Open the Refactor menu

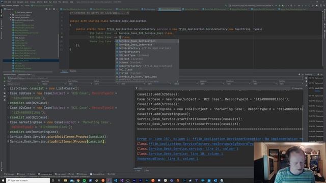tap(39, 2)
